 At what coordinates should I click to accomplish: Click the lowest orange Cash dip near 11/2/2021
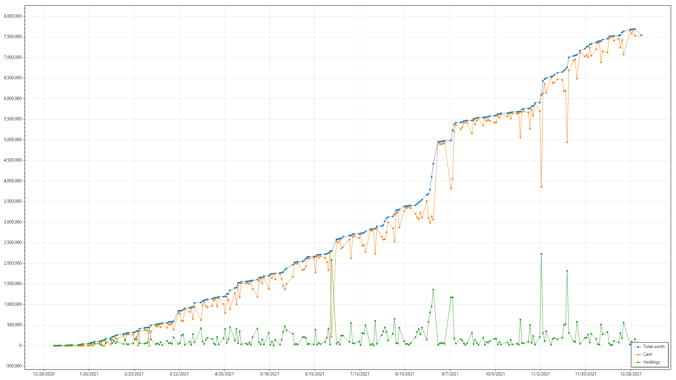click(x=541, y=187)
